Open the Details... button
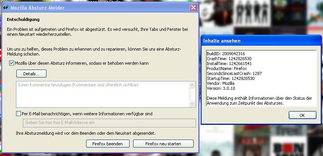Viewport: 323px width, 156px height. click(x=31, y=74)
